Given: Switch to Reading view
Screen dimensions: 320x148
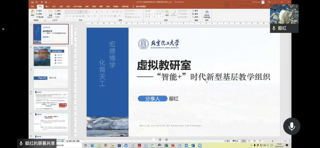Looking at the screenshot, I should [254, 141].
